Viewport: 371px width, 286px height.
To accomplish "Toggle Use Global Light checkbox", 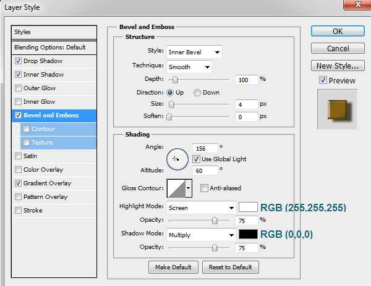I will (196, 159).
